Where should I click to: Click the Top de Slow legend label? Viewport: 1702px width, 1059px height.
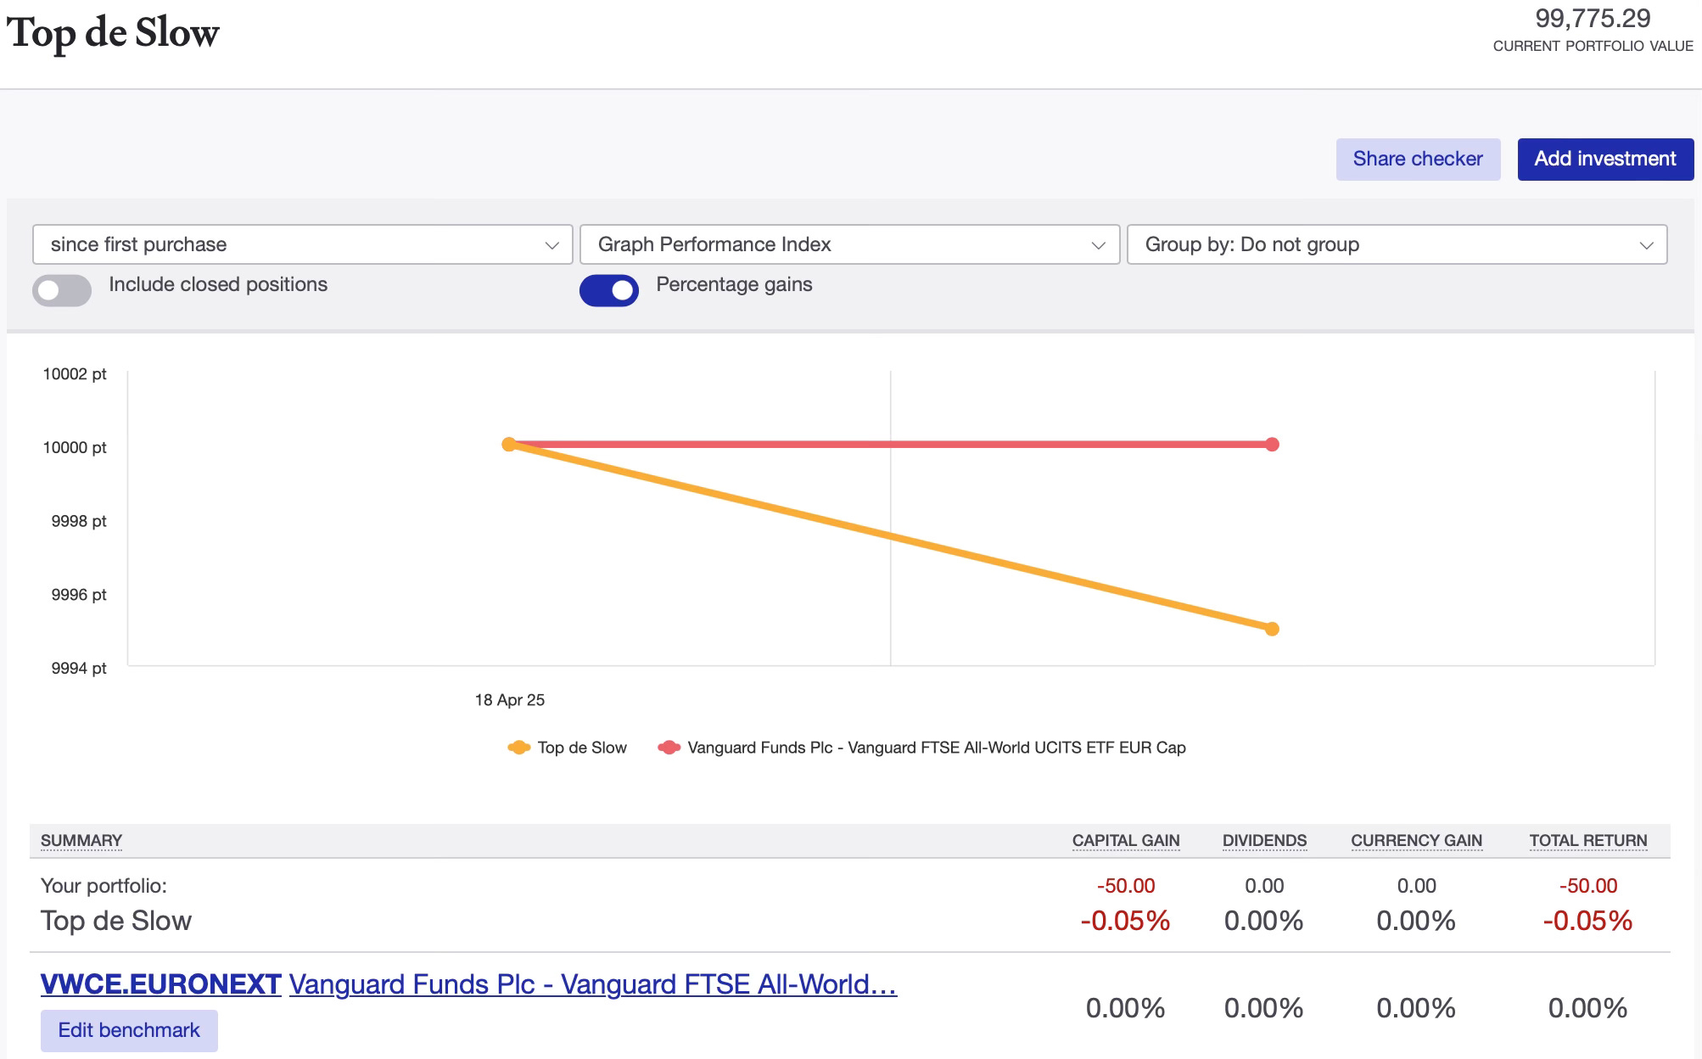pyautogui.click(x=582, y=748)
